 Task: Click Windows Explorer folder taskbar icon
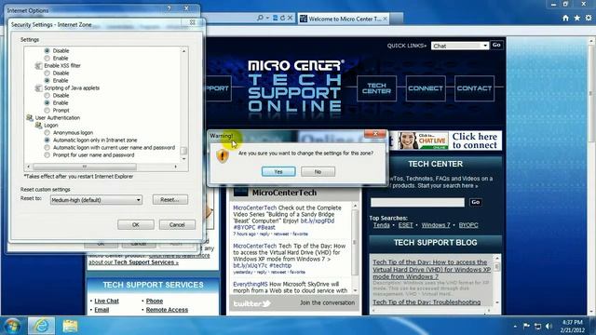point(70,326)
